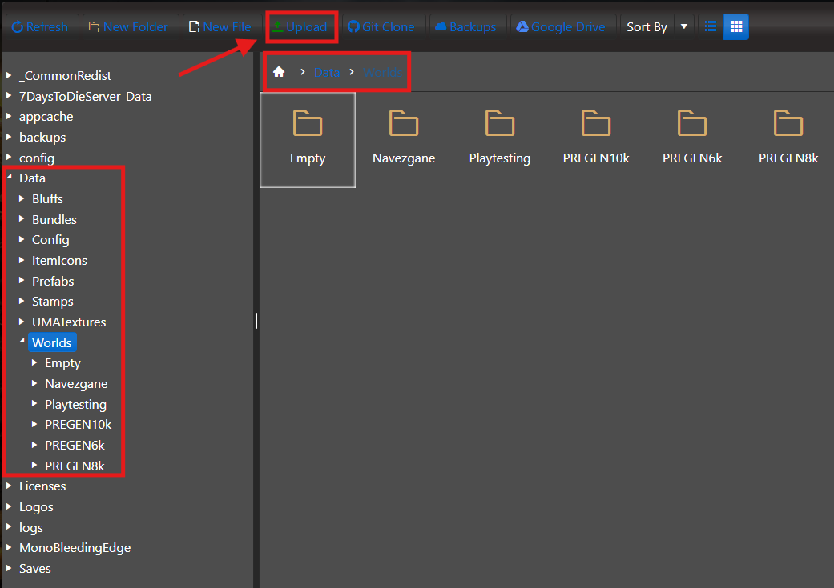Screen dimensions: 834x588
Task: Open Git Clone option
Action: tap(381, 26)
